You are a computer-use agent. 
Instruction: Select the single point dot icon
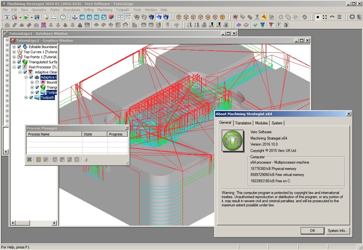coord(318,17)
